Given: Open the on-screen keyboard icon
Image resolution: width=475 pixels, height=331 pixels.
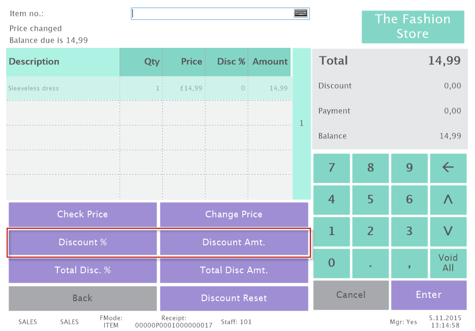Looking at the screenshot, I should 301,13.
